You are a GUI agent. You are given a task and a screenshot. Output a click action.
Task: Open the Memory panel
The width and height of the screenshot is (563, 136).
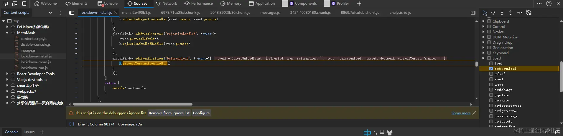[231, 4]
